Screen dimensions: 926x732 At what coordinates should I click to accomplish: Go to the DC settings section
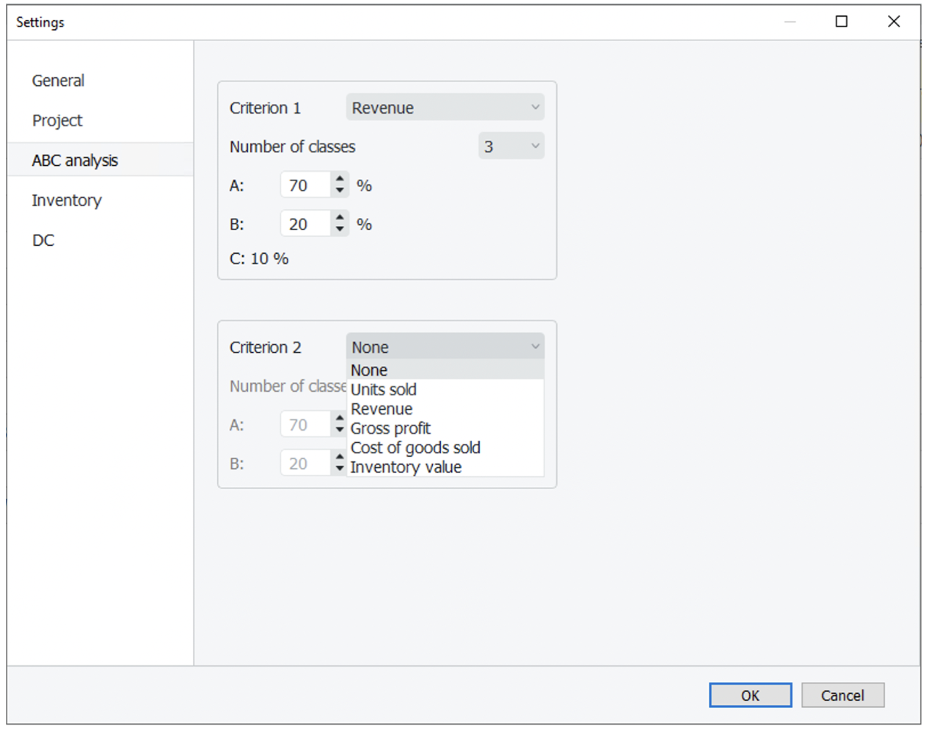(x=43, y=240)
